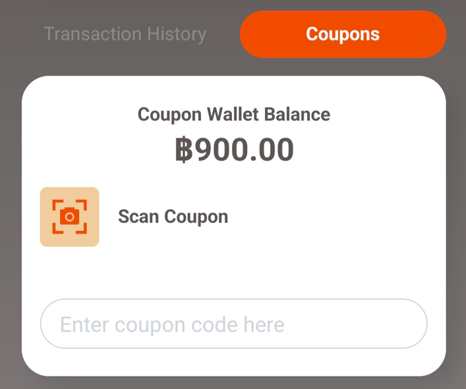466x389 pixels.
Task: Select the Coupon Wallet Balance heading
Action: coord(234,115)
